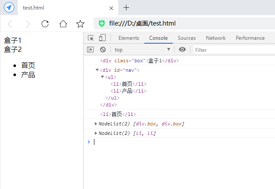Image resolution: width=275 pixels, height=189 pixels.
Task: Collapse the ul element node
Action: pos(102,77)
